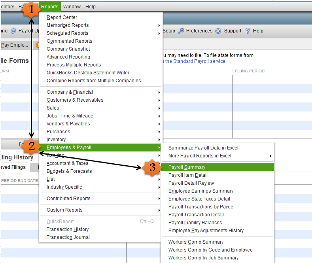Screen dimensions: 312x263
Task: Expand Memorized Reports submenu arrow
Action: tap(159, 25)
